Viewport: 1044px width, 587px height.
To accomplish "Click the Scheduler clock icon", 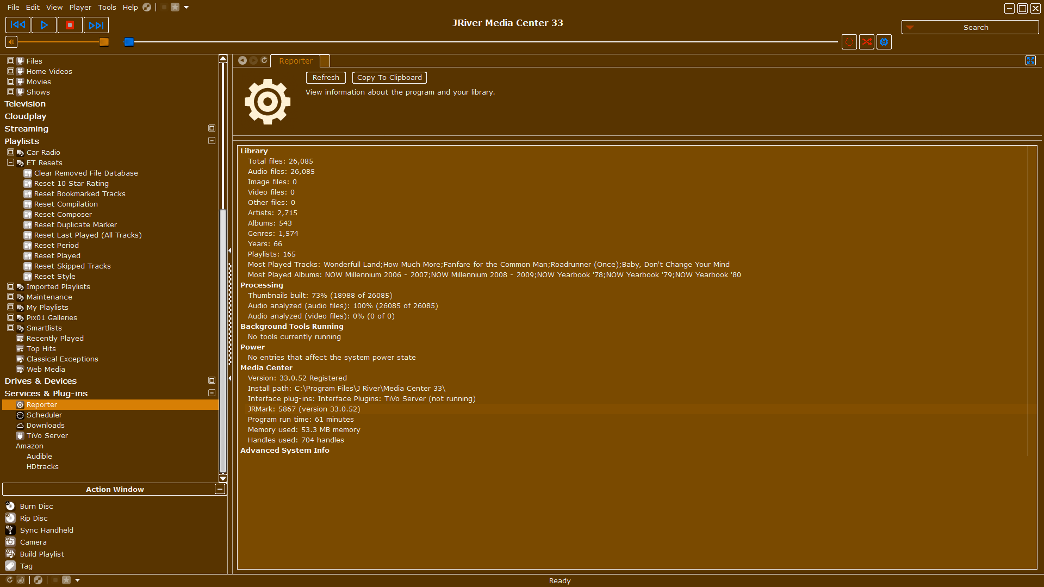I will 20,415.
